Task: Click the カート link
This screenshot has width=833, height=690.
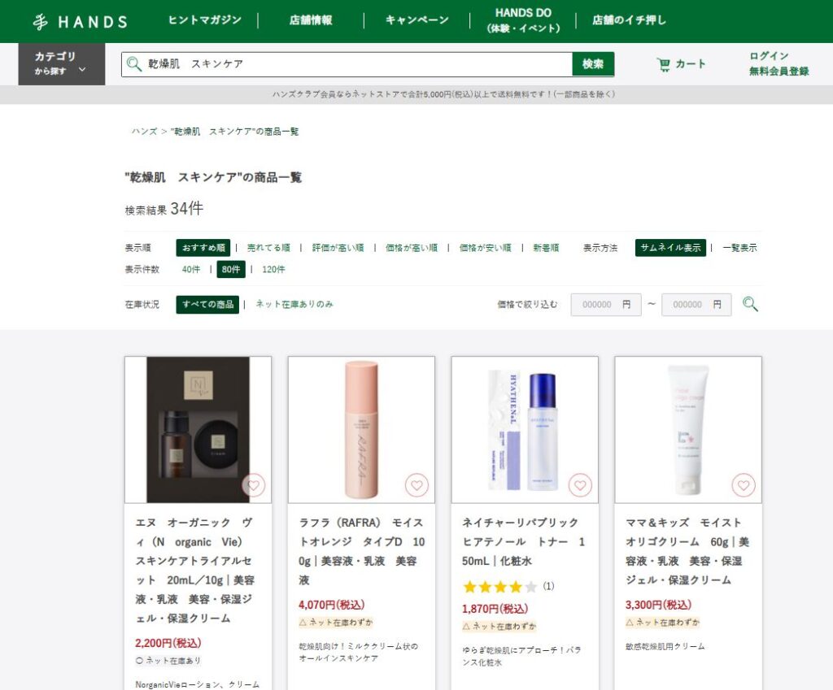Action: point(690,64)
